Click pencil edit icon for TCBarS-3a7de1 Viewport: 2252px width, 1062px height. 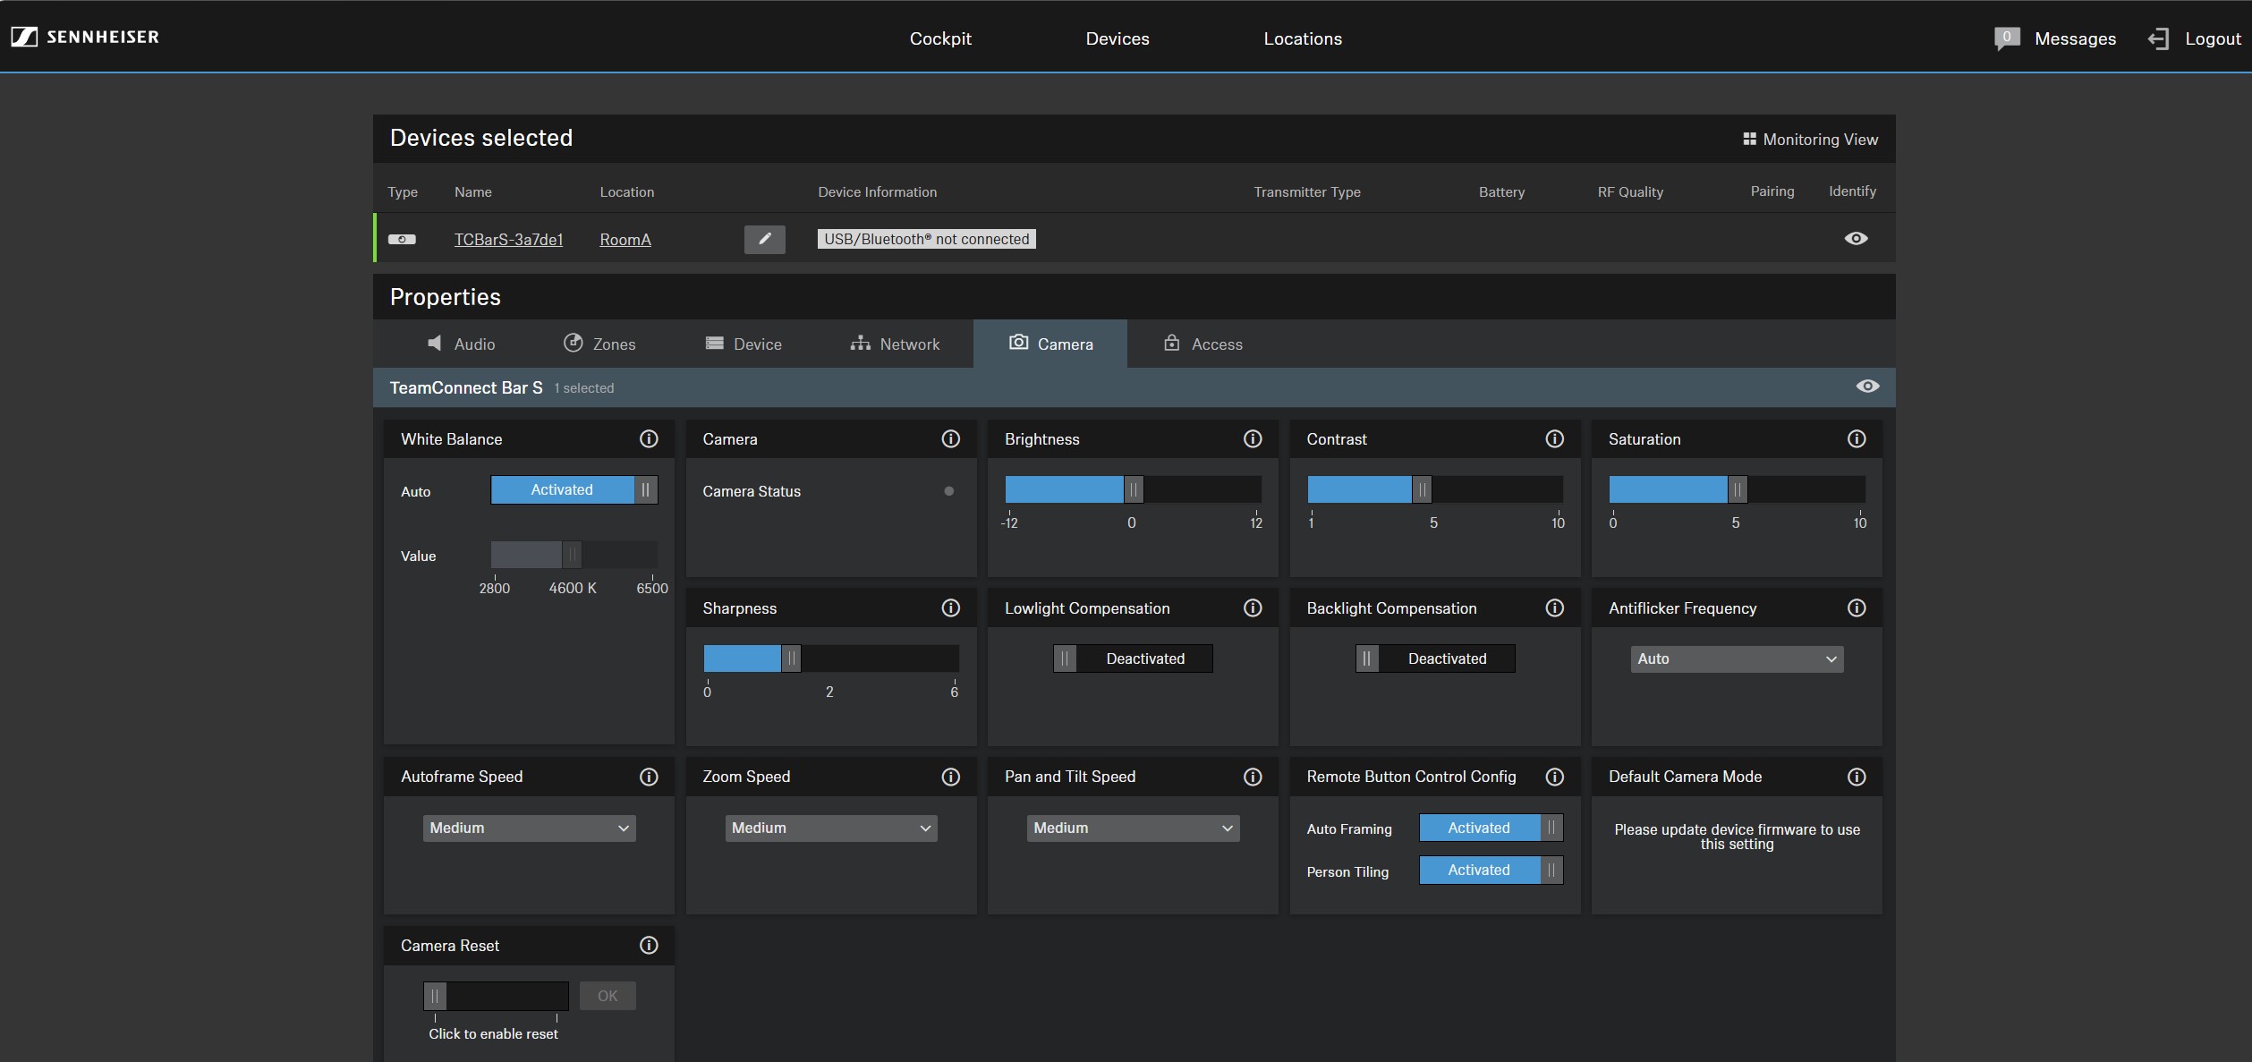pyautogui.click(x=764, y=239)
